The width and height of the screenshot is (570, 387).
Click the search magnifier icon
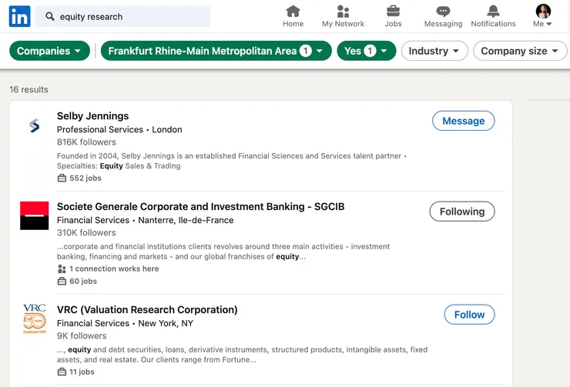pos(50,16)
